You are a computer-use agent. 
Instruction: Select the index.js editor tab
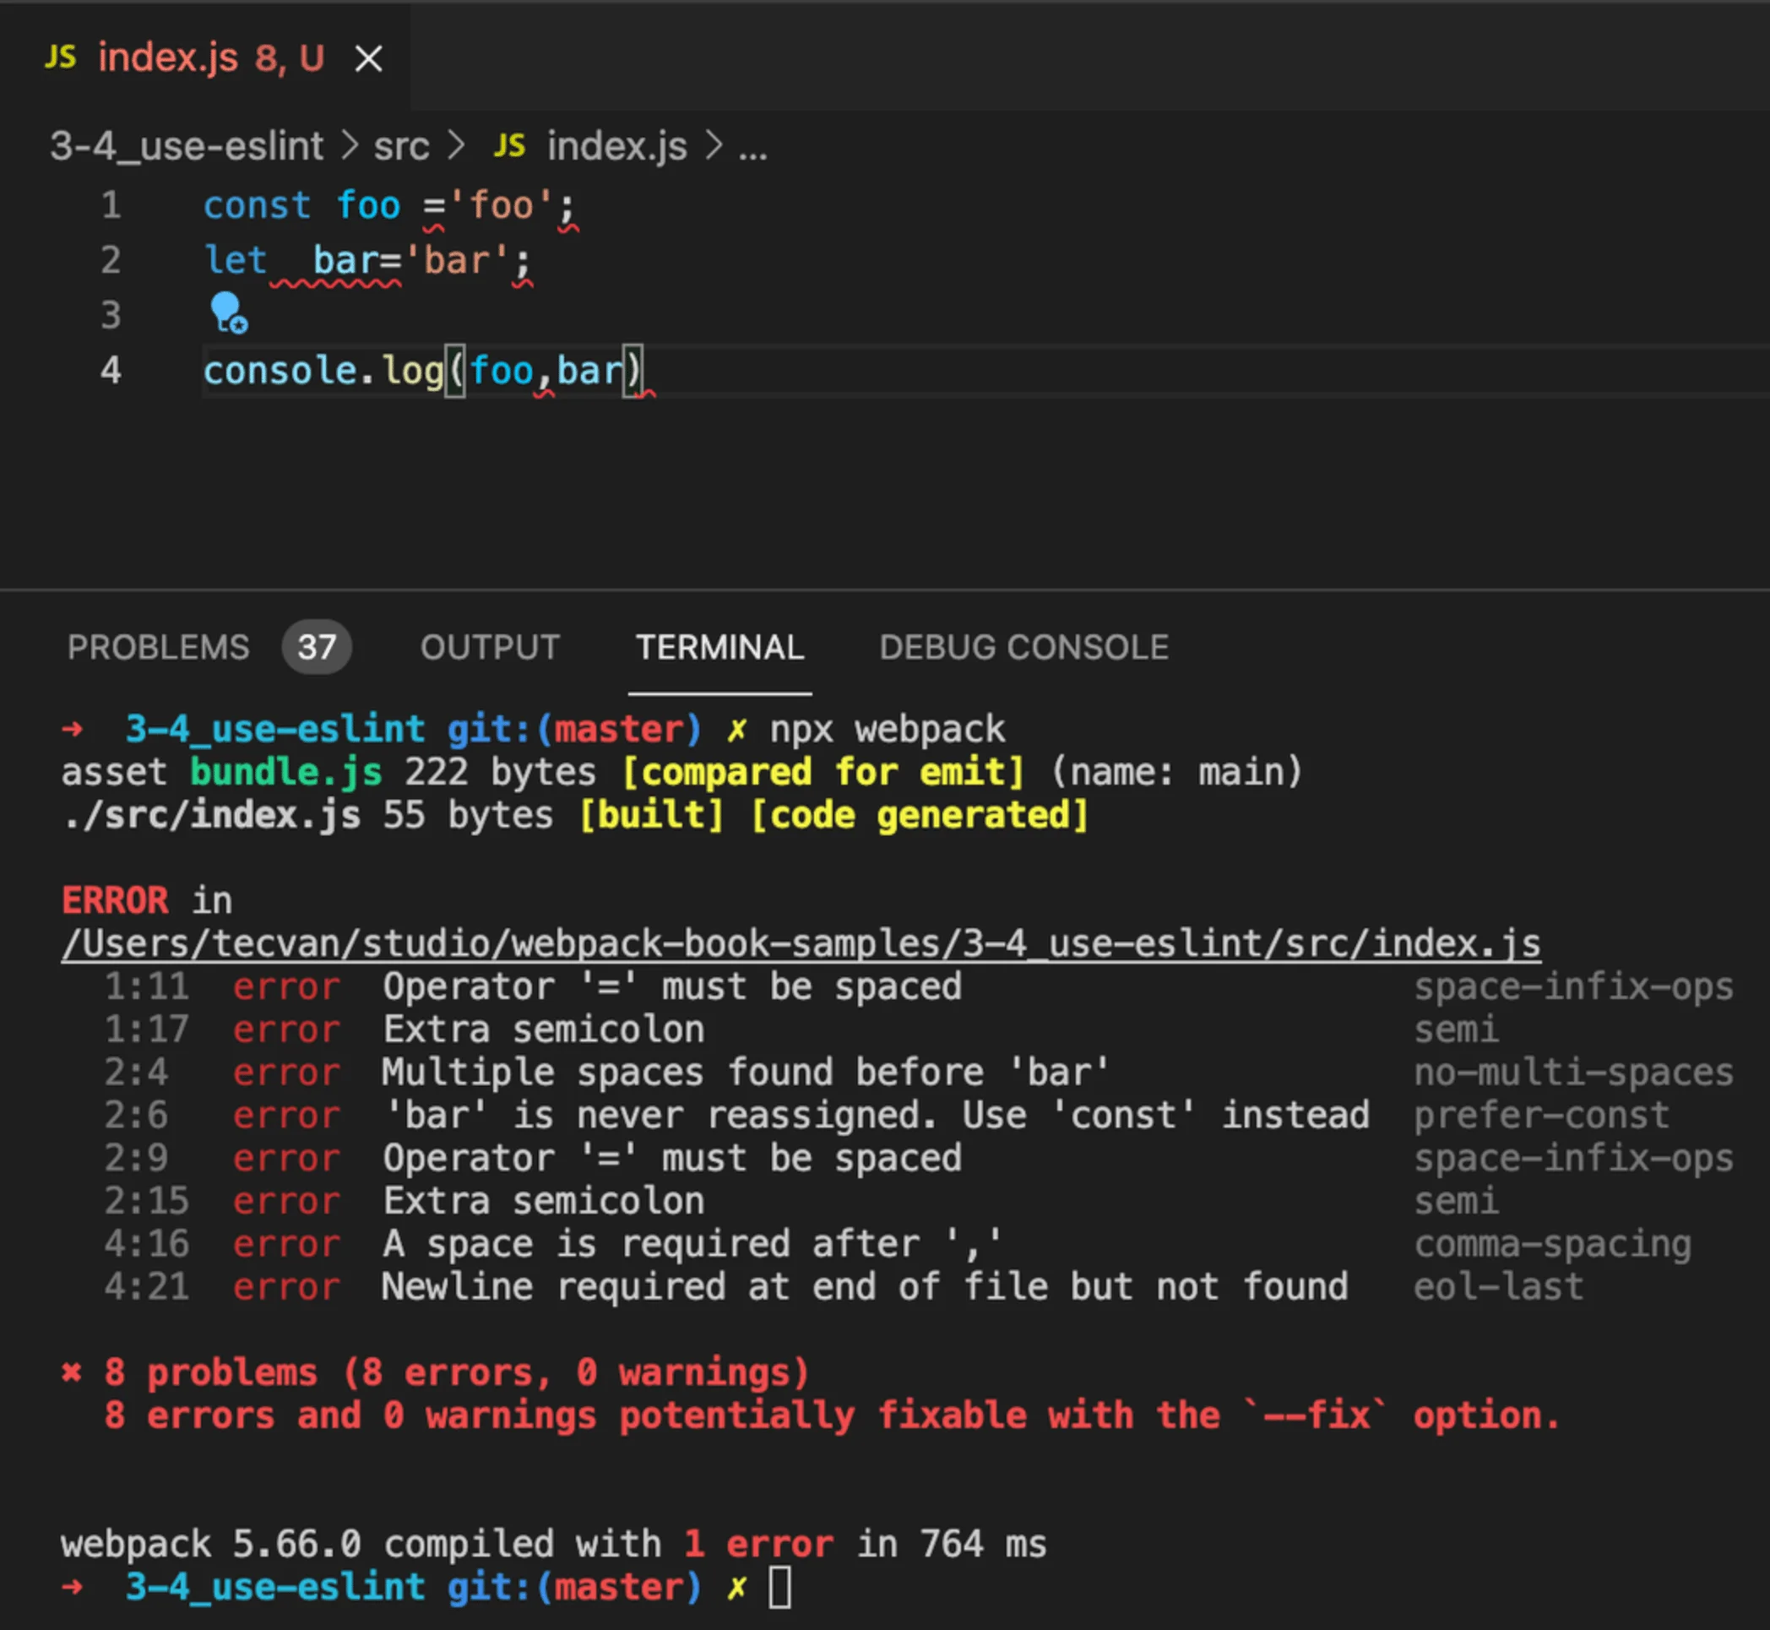[x=204, y=58]
